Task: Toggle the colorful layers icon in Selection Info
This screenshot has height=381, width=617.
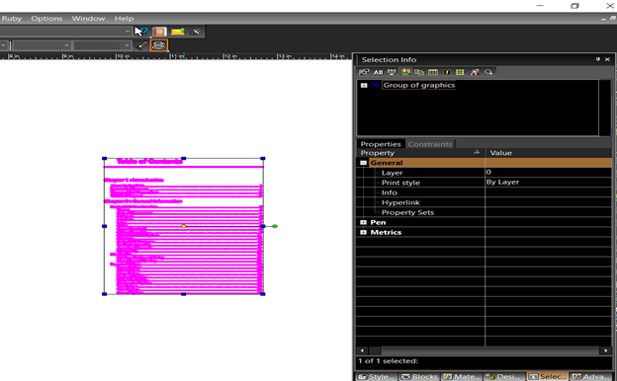Action: 405,72
